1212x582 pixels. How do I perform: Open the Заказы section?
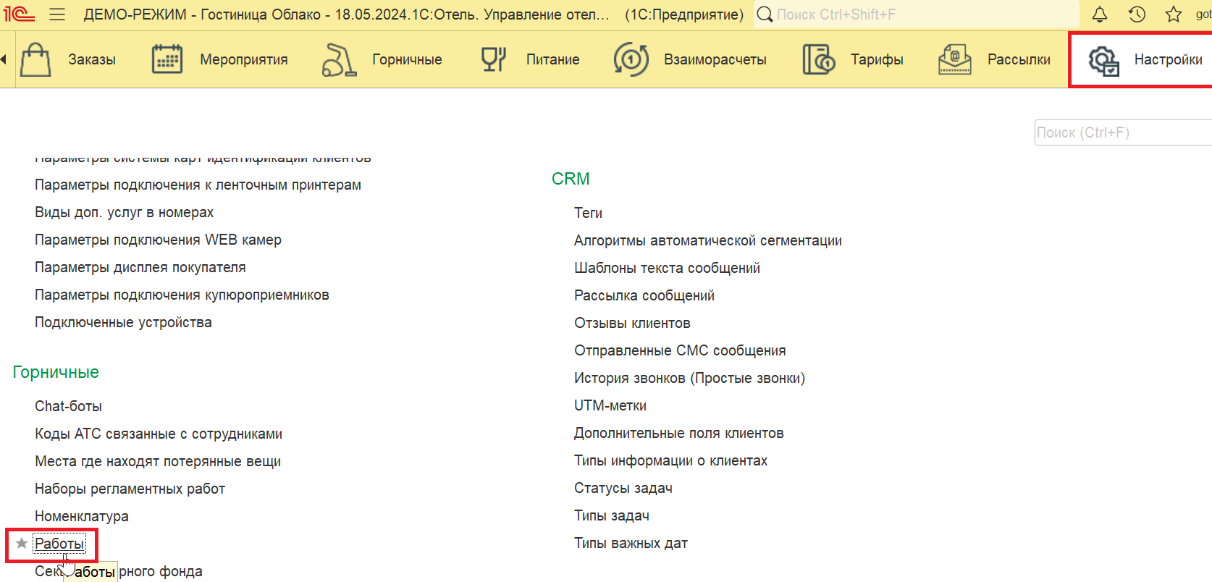pyautogui.click(x=92, y=60)
